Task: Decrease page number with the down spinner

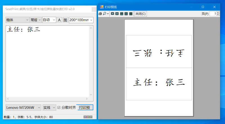Action: tap(218, 15)
